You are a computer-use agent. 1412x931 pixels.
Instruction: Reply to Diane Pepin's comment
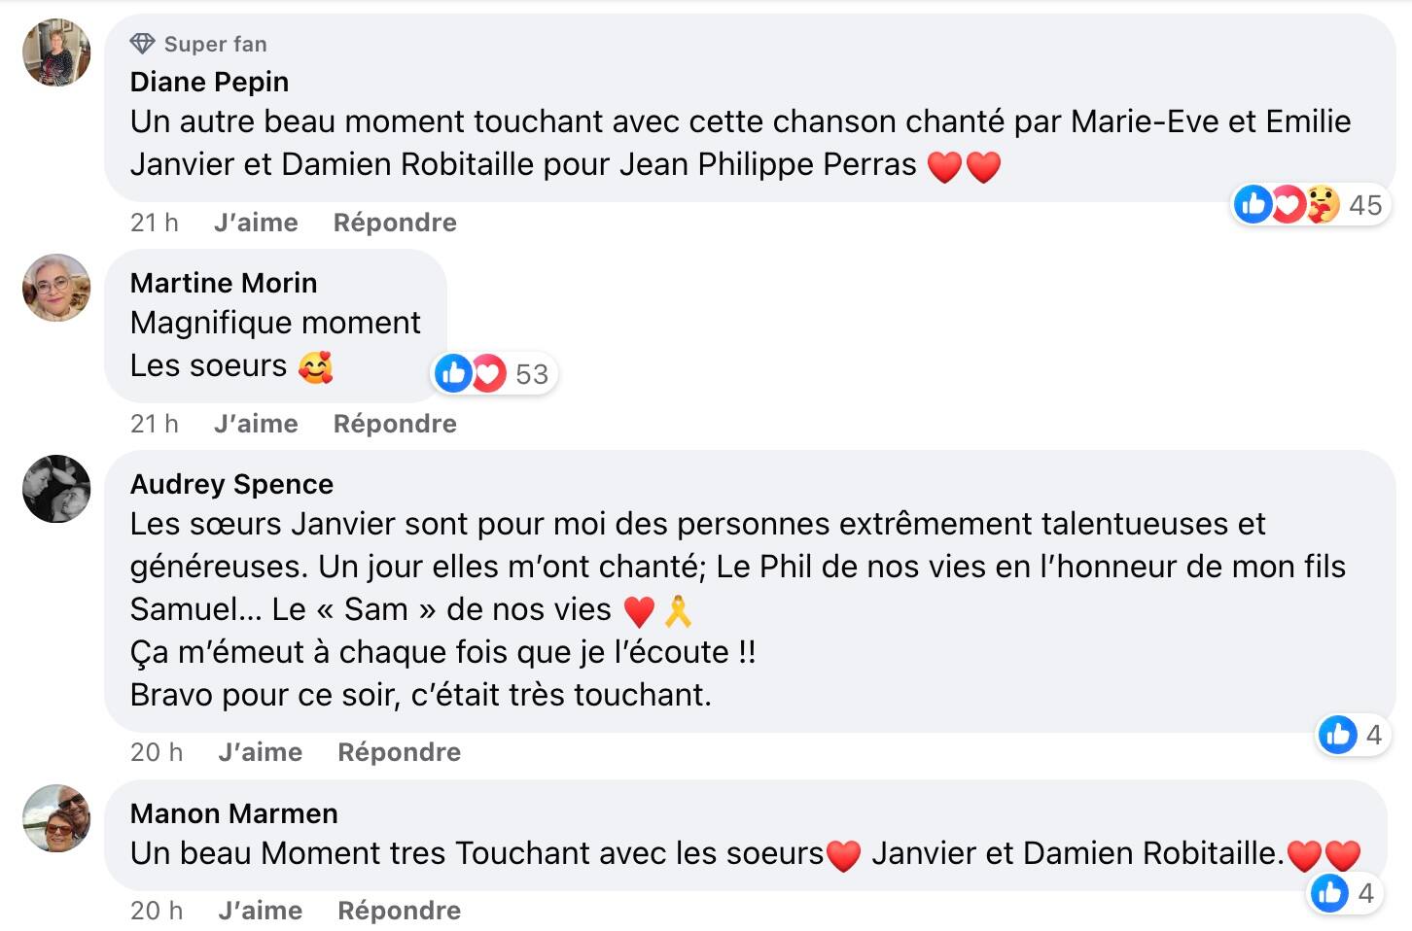(x=395, y=223)
